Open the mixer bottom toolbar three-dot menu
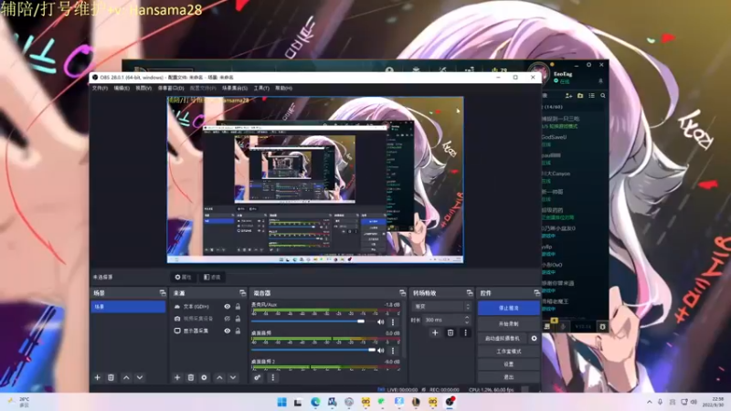This screenshot has width=731, height=411. coord(272,377)
